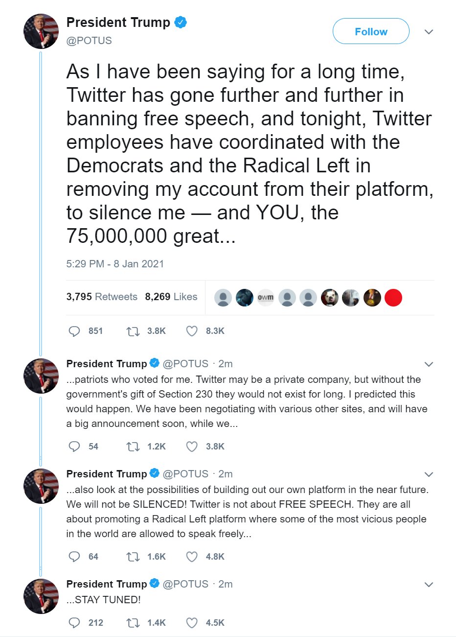Image resolution: width=456 pixels, height=637 pixels.
Task: Reply to the main tweet with 851 replies
Action: coord(74,331)
